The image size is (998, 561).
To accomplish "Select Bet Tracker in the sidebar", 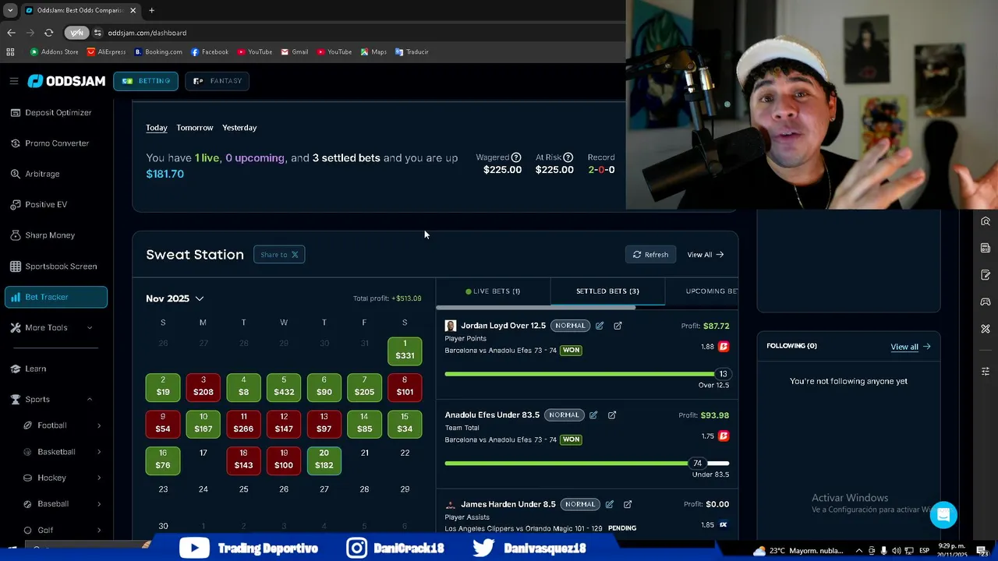I will pyautogui.click(x=56, y=297).
